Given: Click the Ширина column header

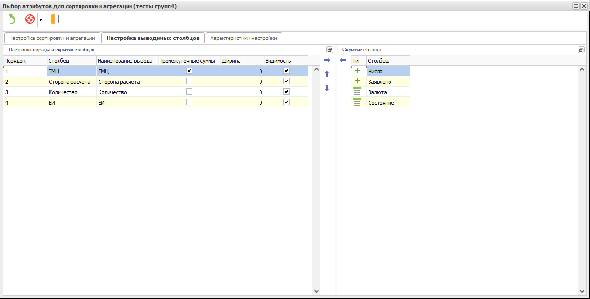Looking at the screenshot, I should [241, 61].
